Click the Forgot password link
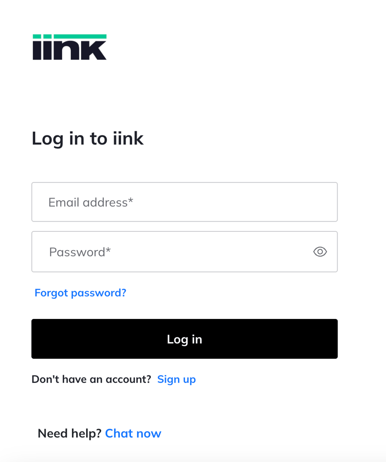This screenshot has width=386, height=462. (x=80, y=293)
